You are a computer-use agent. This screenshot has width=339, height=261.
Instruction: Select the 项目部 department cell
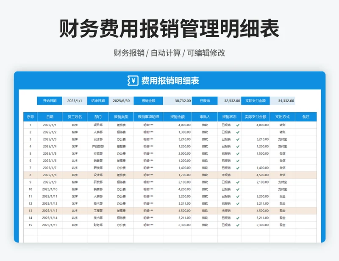[98, 125]
